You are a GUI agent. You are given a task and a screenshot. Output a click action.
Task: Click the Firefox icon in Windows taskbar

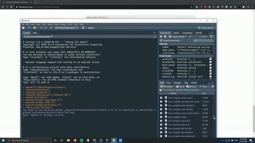coord(75,140)
